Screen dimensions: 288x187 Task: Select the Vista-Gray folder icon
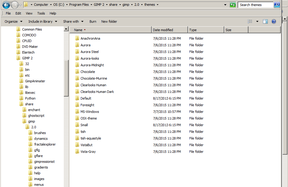click(77, 152)
